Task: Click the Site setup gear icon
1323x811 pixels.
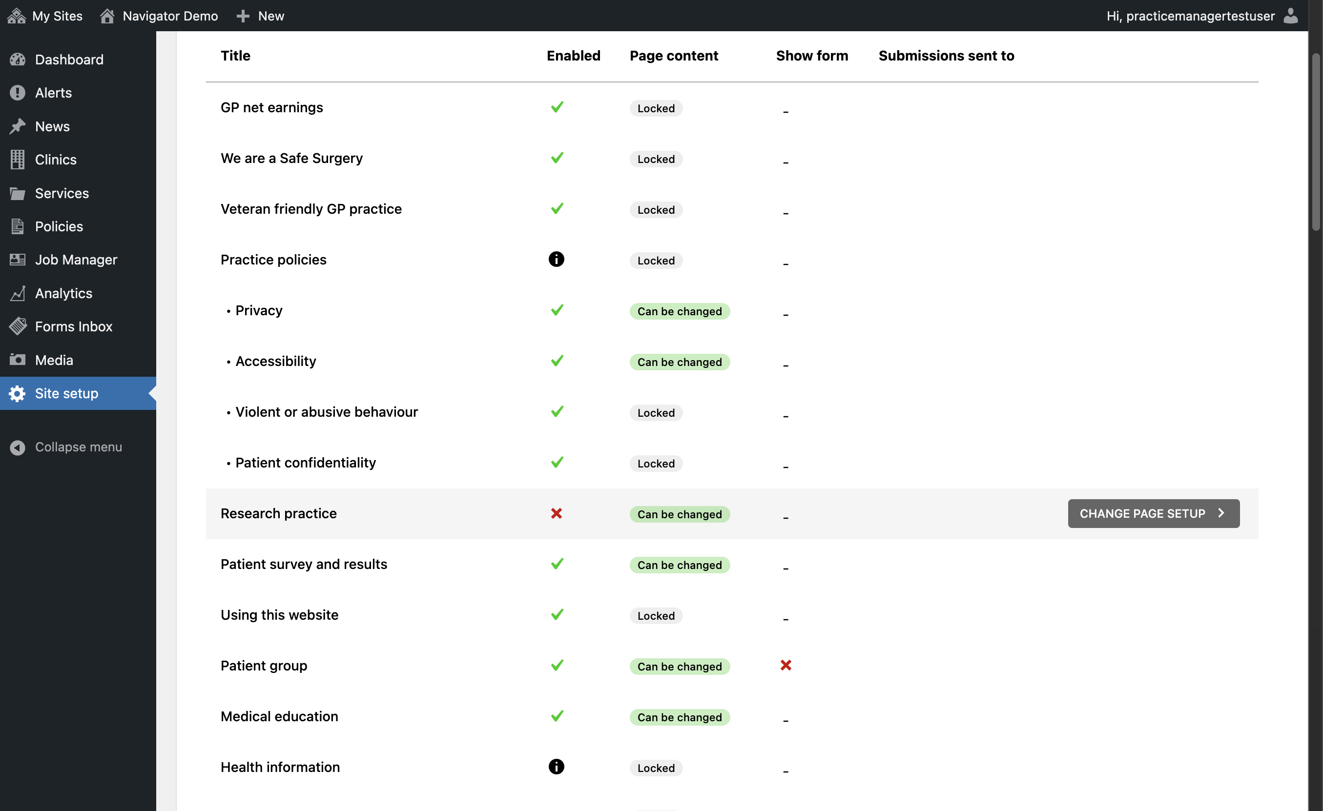Action: tap(17, 393)
